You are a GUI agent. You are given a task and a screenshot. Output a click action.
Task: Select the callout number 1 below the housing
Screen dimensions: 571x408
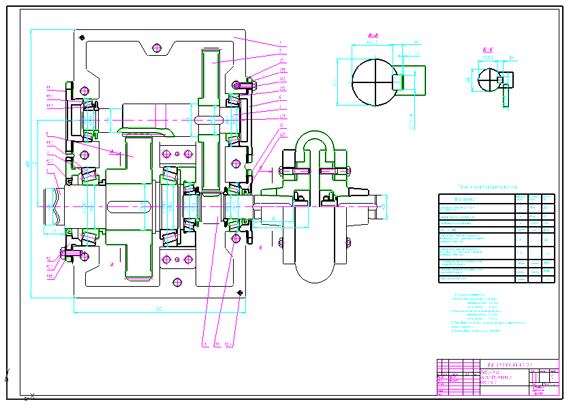(205, 344)
